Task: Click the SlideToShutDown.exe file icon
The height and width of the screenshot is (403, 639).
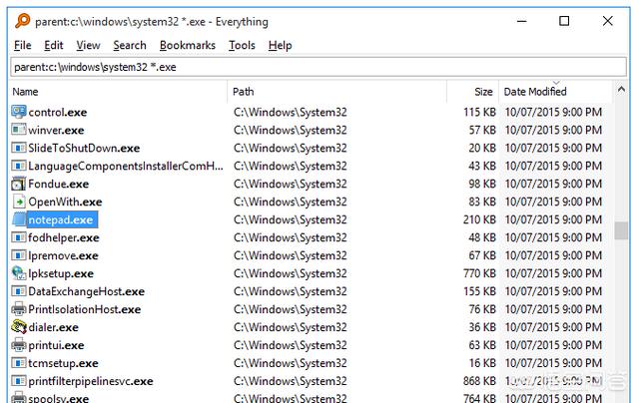Action: pos(19,148)
